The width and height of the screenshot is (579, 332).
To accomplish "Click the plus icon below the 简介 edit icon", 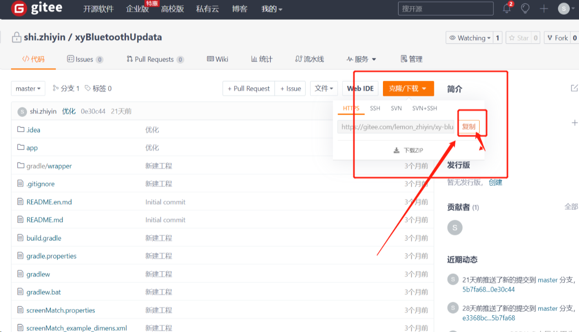I will tap(574, 123).
